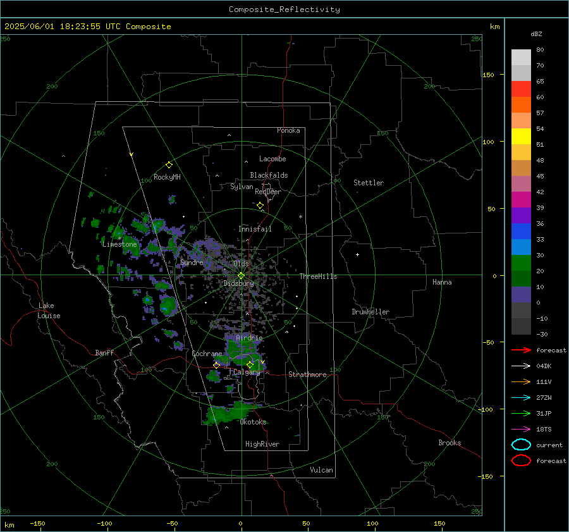Select the 30 dBZ light blue swatch
Image resolution: width=569 pixels, height=532 pixels.
click(x=521, y=247)
